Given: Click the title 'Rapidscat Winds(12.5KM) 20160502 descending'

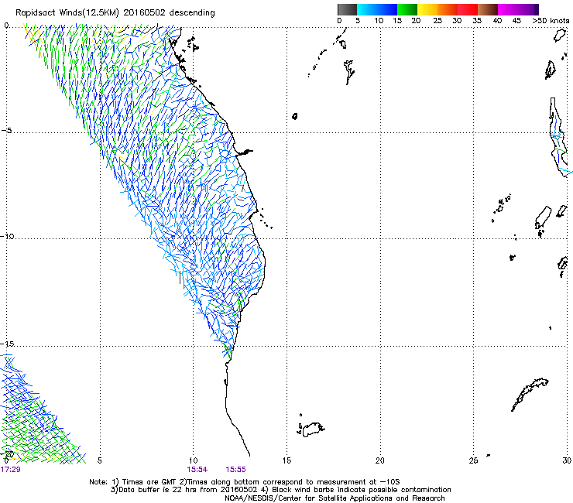Looking at the screenshot, I should 115,13.
